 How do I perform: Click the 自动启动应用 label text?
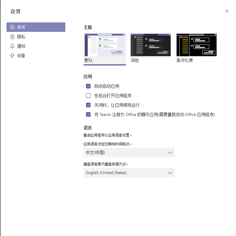tap(107, 86)
